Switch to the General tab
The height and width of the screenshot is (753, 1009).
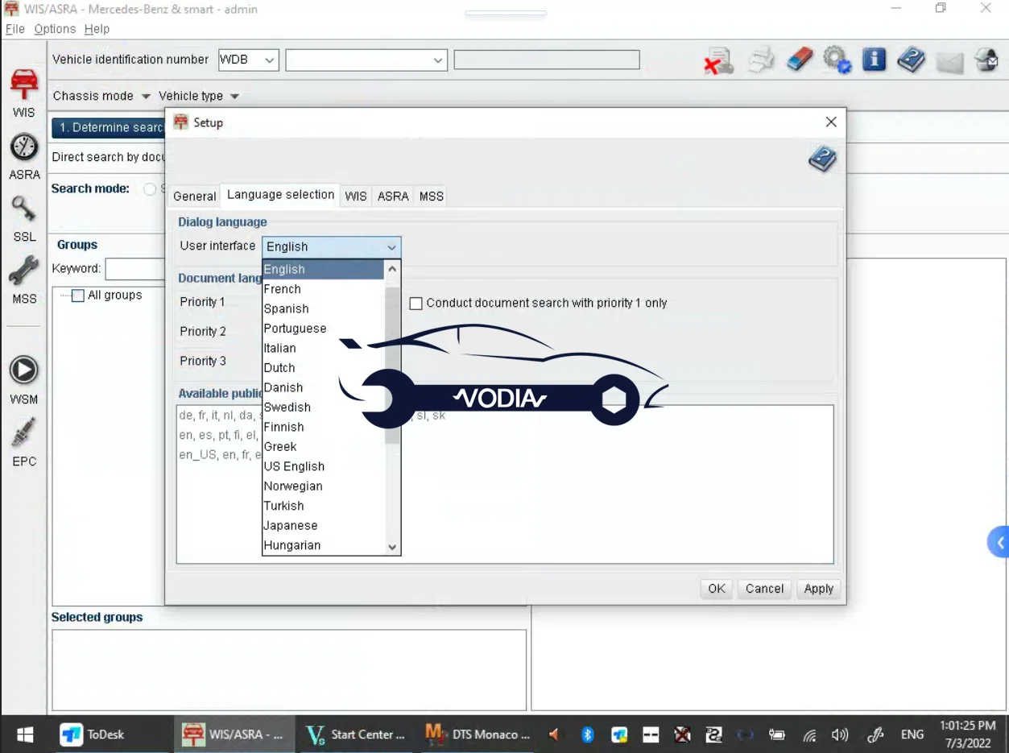(x=195, y=197)
